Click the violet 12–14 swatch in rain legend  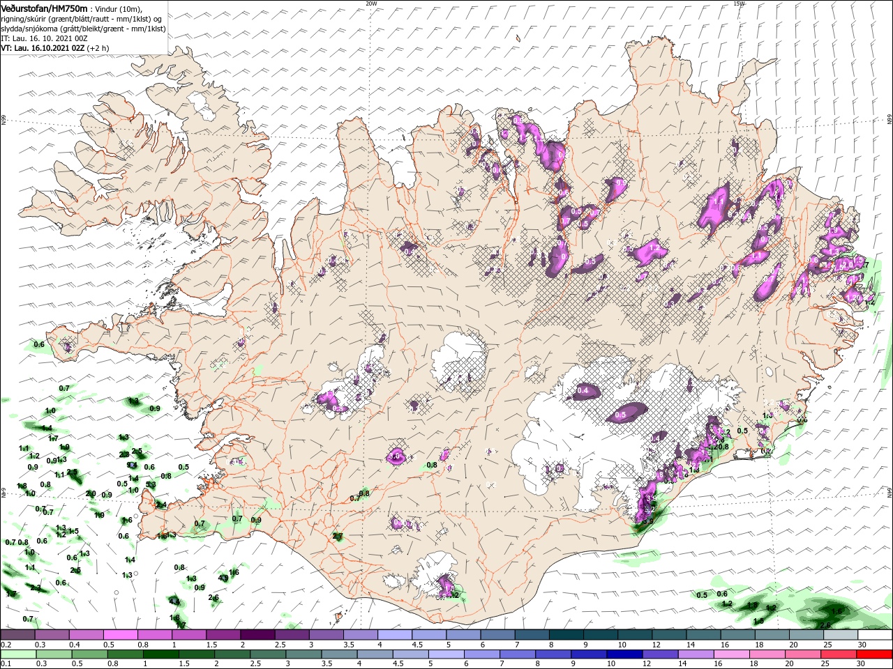click(x=660, y=654)
